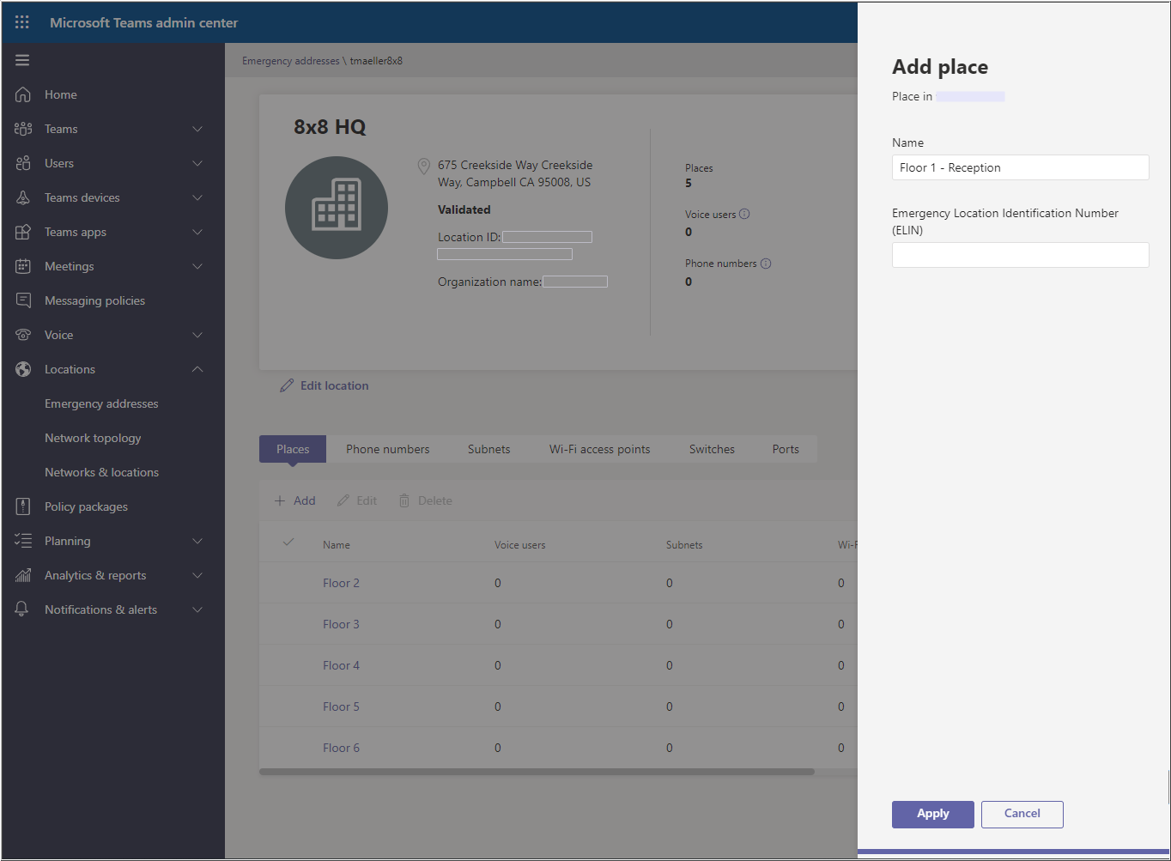Viewport: 1171px width, 861px height.
Task: Click the Locations globe icon
Action: (23, 369)
